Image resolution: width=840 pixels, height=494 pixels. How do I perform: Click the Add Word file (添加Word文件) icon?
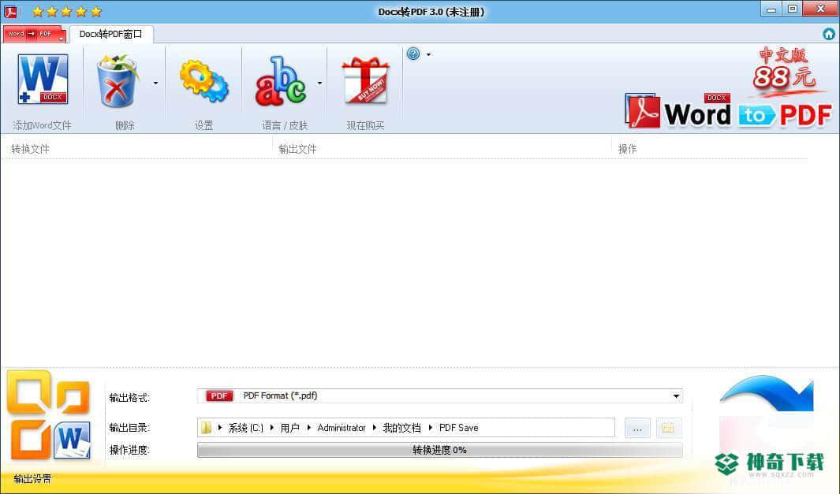click(43, 80)
